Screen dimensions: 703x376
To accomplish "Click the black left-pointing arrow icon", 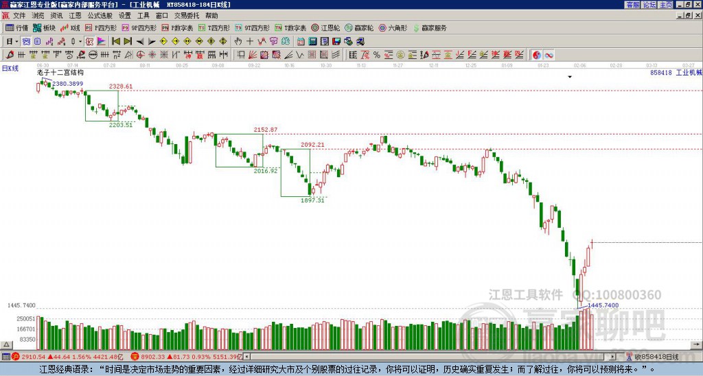I will point(140,42).
